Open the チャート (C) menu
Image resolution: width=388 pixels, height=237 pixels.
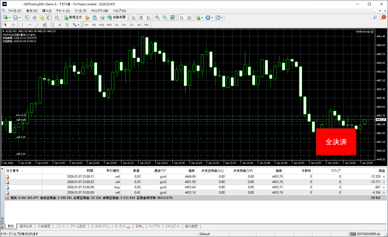(x=63, y=11)
